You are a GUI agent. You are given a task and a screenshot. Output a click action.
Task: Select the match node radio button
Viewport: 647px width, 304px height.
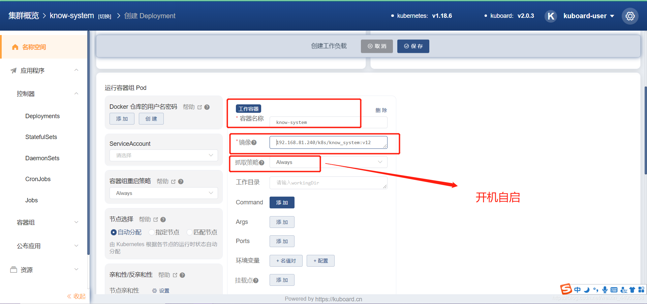[189, 232]
